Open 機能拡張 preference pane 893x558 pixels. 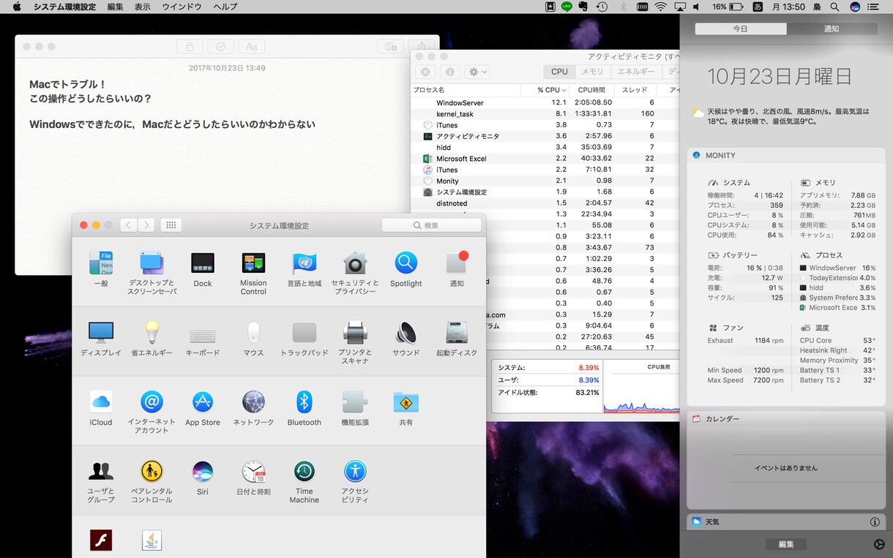click(355, 408)
